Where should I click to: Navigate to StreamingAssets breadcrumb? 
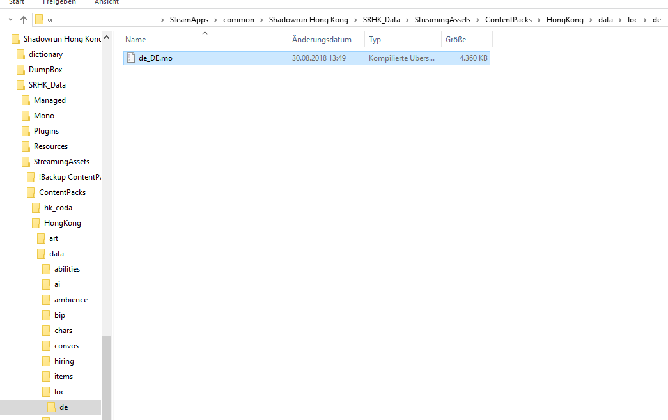tap(442, 20)
